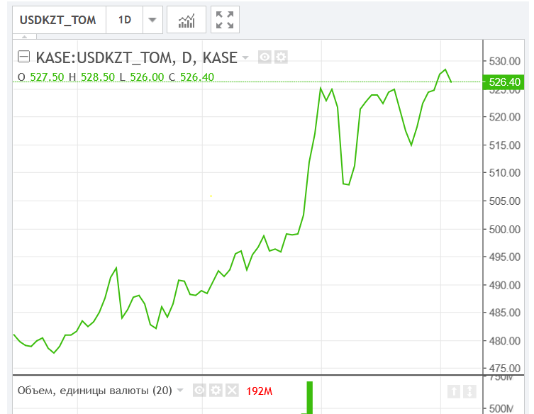Select the 1D interval button
This screenshot has height=414, width=534.
pyautogui.click(x=124, y=20)
